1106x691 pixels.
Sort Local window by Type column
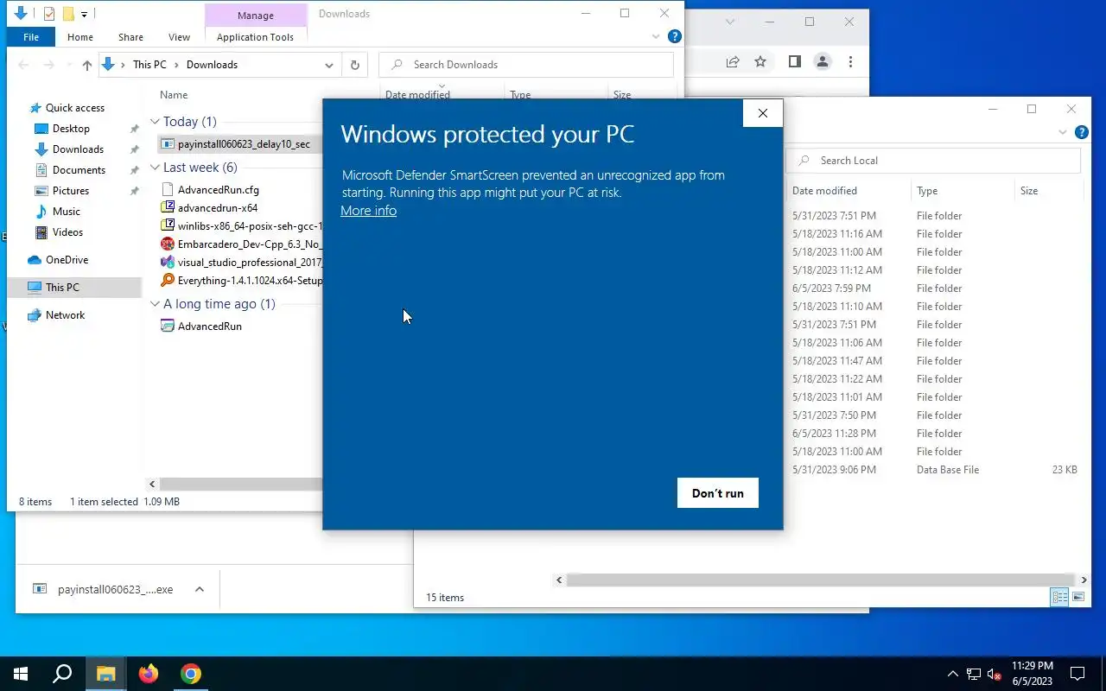tap(927, 191)
